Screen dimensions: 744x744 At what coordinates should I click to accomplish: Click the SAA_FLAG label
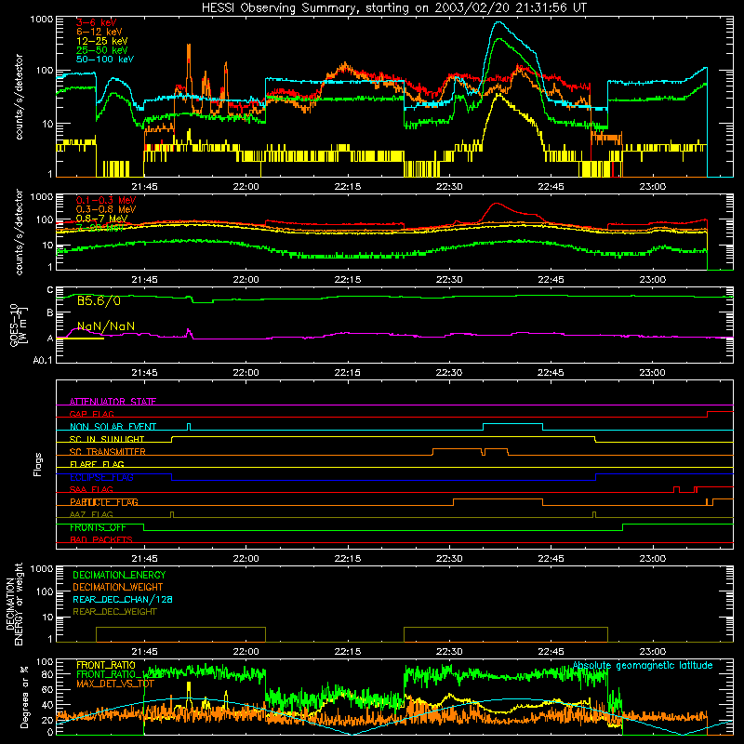pos(91,490)
